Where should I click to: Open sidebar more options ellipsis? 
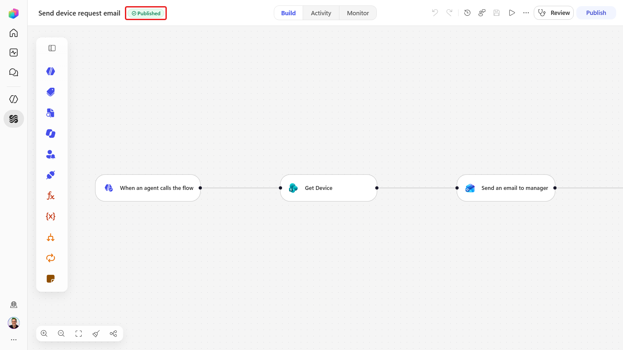coord(14,340)
